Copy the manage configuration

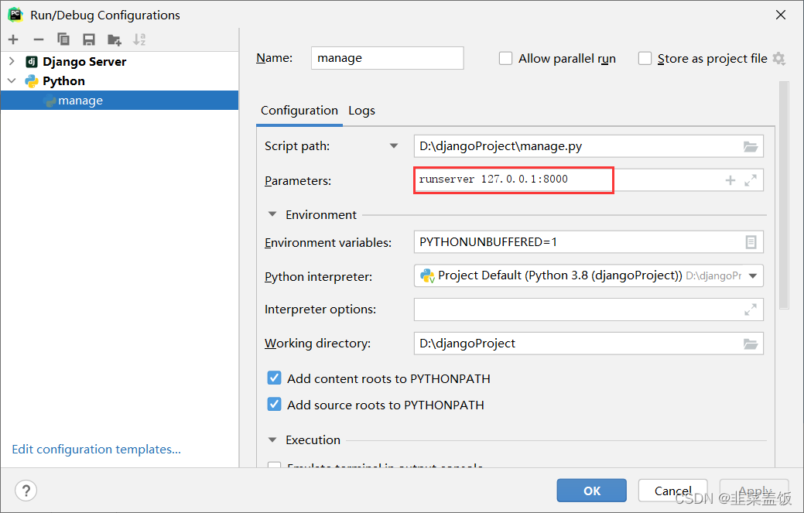(63, 39)
